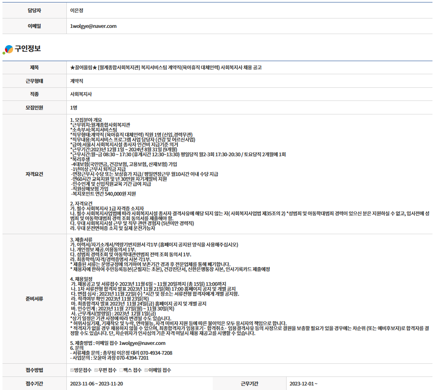Screen dimensions: 446x390
Task: Toggle the 방문접수 checkbox
Action: 72,370
